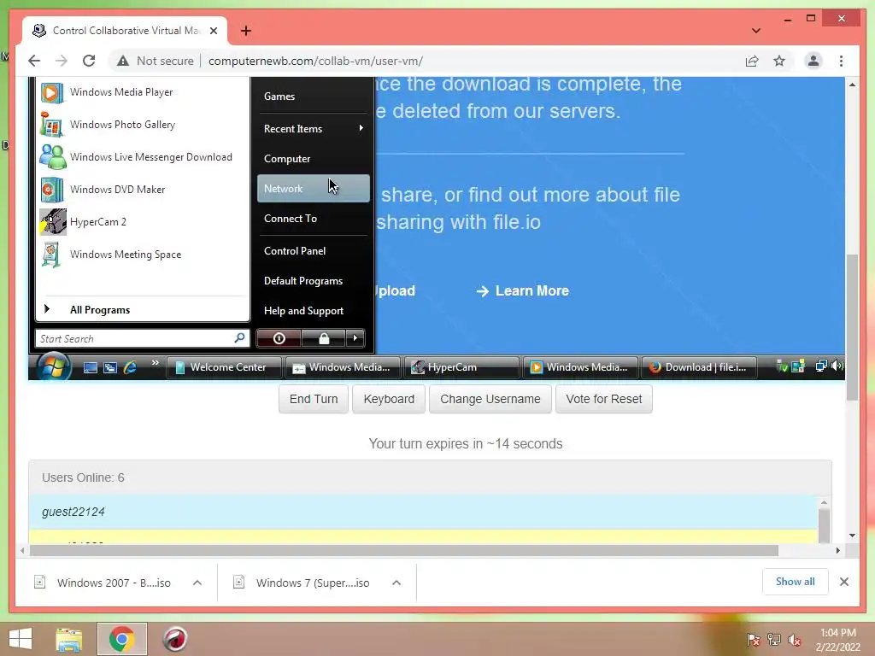This screenshot has width=875, height=656.
Task: Switch to Download file.io taskbar button
Action: pos(699,367)
